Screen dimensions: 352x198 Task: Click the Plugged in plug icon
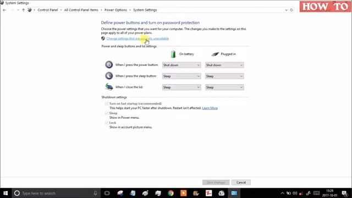tap(215, 54)
